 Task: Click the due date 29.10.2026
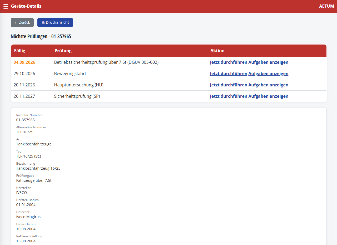pos(24,73)
